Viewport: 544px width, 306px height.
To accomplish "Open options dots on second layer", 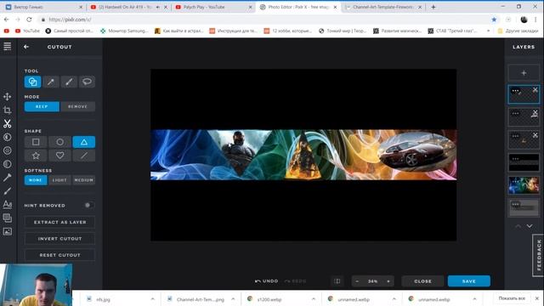I will (515, 113).
